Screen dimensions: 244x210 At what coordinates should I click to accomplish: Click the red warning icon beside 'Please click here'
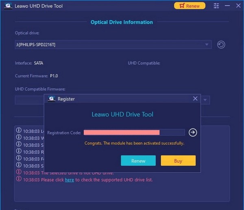click(x=19, y=178)
